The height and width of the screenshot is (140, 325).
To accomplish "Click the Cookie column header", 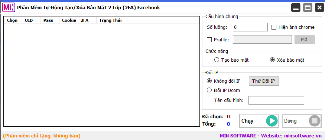I will tap(69, 20).
